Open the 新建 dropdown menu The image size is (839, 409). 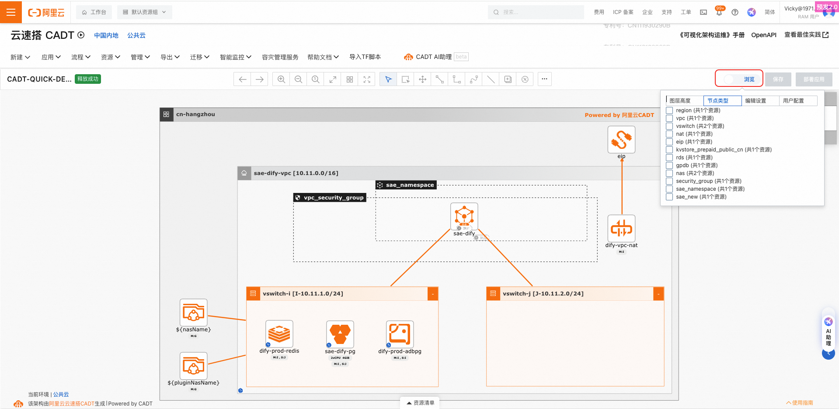(20, 57)
